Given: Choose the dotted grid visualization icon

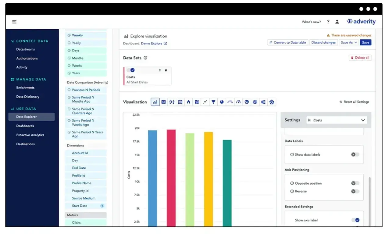Looking at the screenshot, I should click(230, 102).
